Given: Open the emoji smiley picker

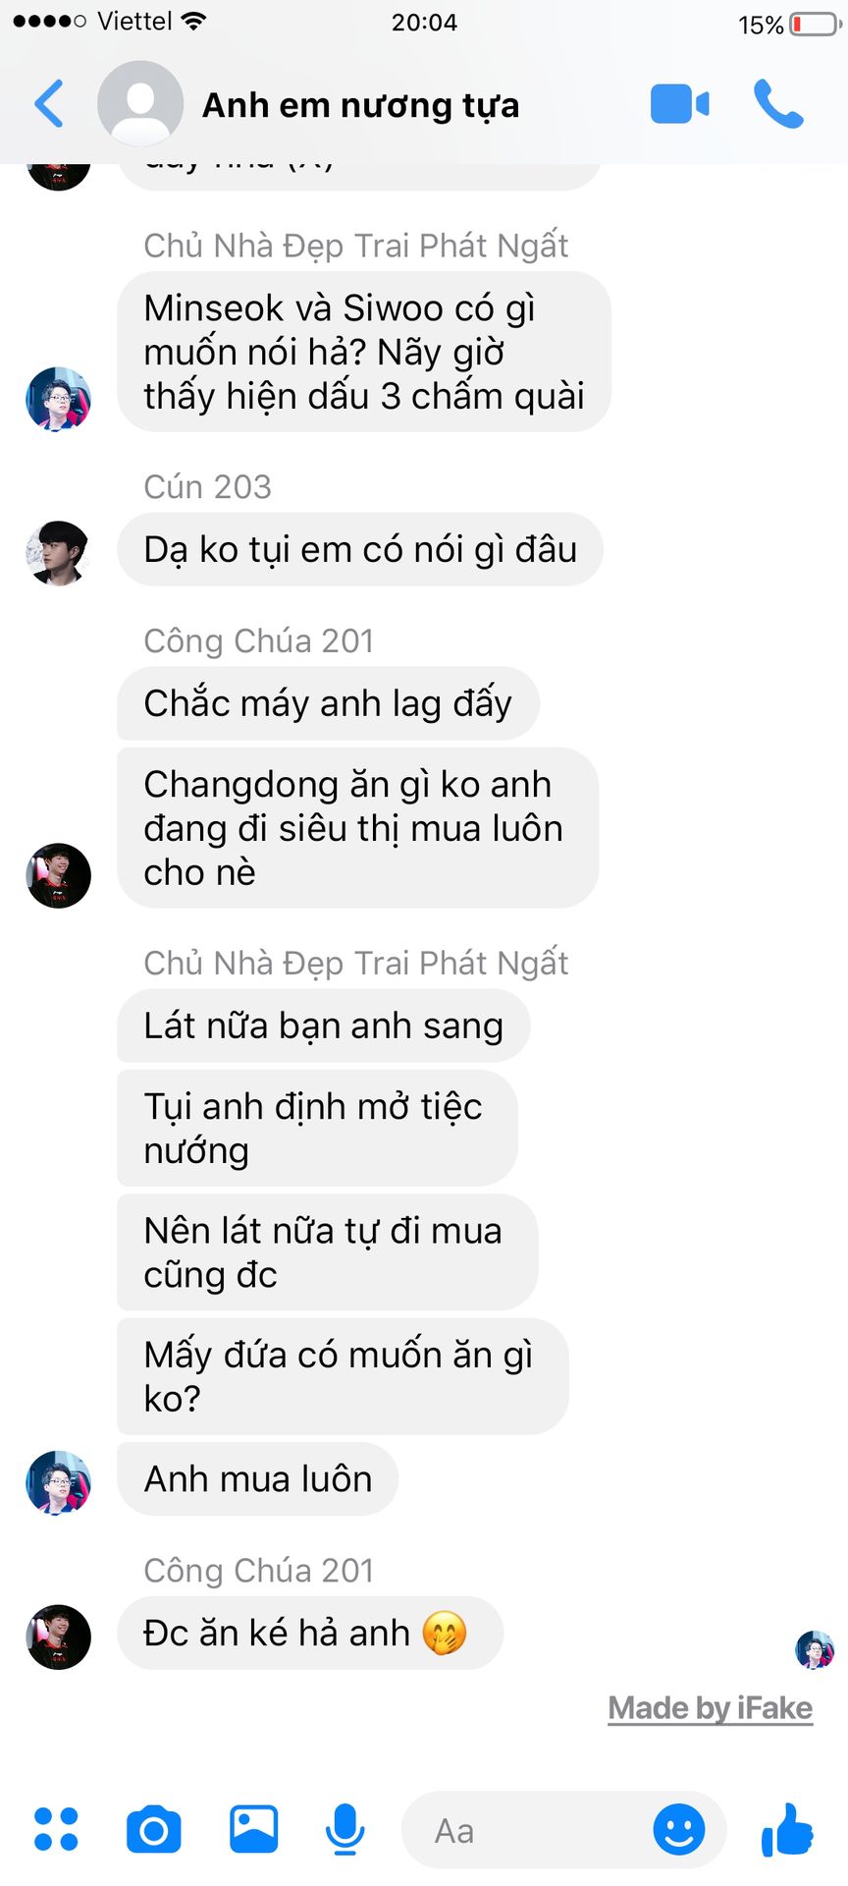Looking at the screenshot, I should (x=679, y=1829).
